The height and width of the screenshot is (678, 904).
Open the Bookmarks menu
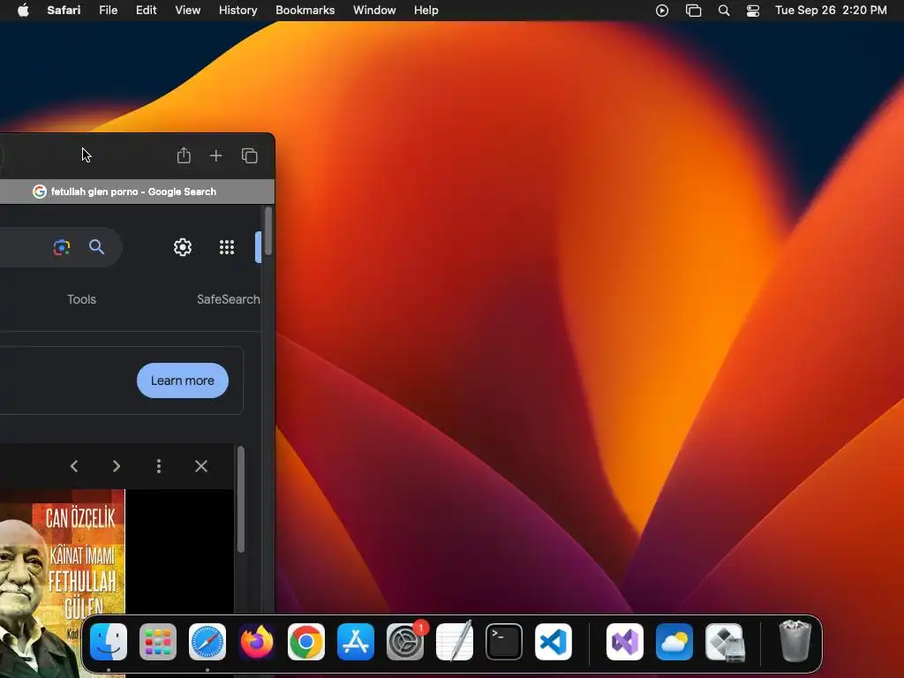click(x=305, y=11)
